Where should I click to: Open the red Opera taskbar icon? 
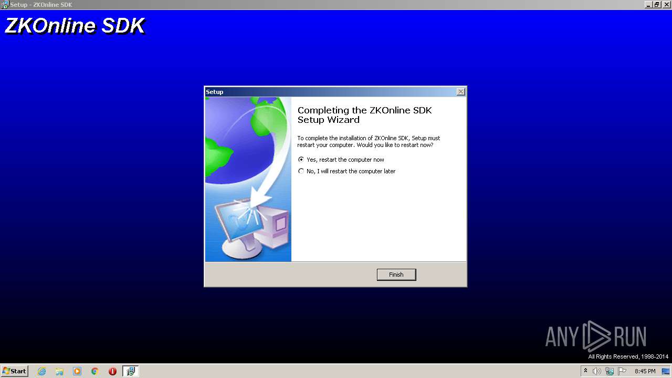[x=112, y=371]
